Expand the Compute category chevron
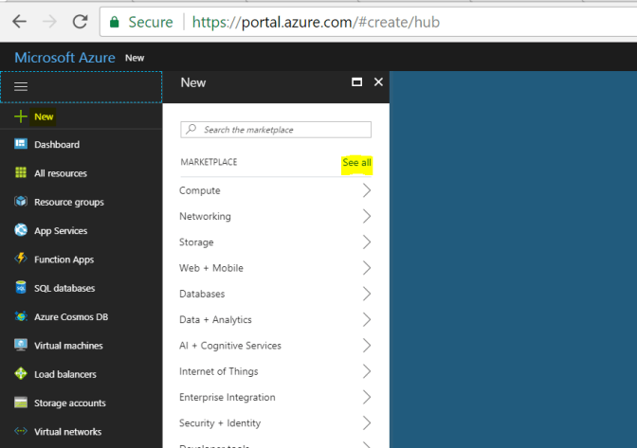 point(366,190)
